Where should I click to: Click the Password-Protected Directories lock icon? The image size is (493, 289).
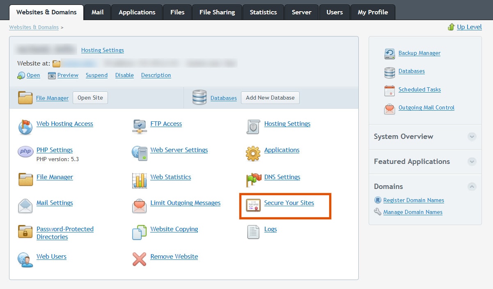[x=25, y=232]
